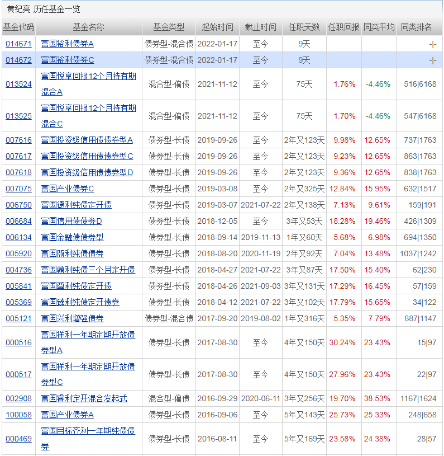Open the 富国兴利增强债券 fund link
The height and width of the screenshot is (456, 444).
pos(72,318)
